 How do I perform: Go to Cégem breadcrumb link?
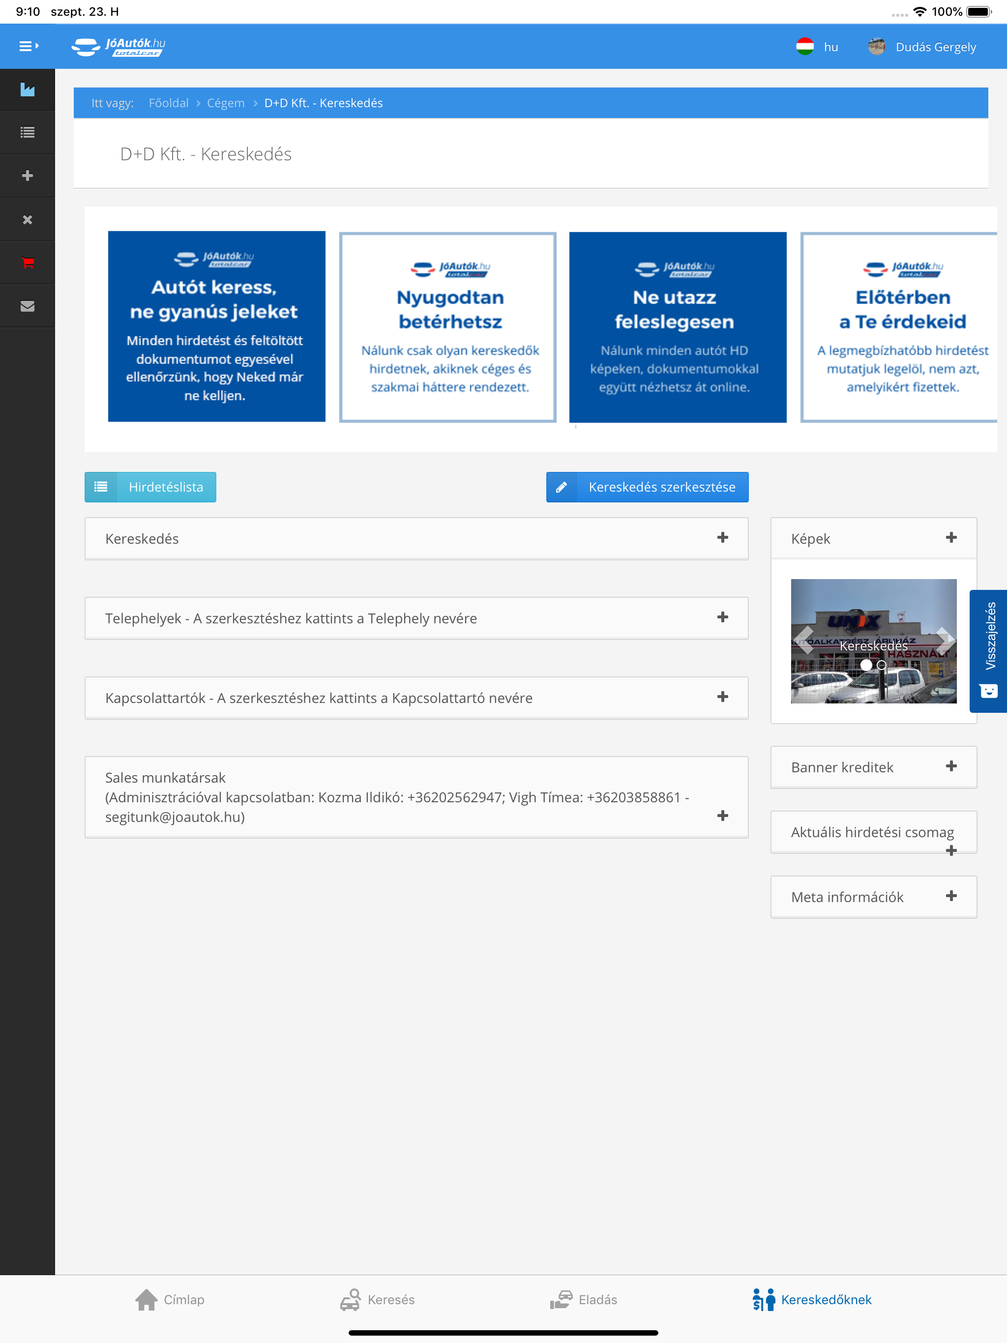[x=225, y=103]
